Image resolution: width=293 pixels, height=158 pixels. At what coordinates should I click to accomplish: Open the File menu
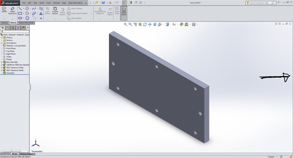coord(24,3)
